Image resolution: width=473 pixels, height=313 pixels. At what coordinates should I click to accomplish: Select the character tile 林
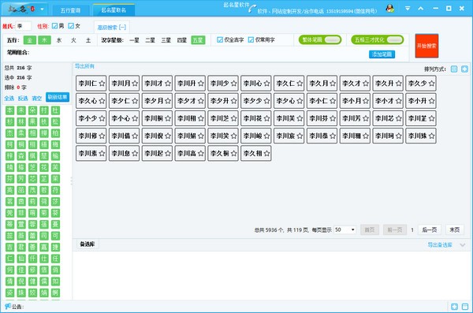tap(21, 121)
